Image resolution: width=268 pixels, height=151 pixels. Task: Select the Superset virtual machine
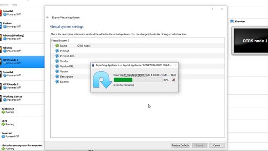click(x=22, y=135)
